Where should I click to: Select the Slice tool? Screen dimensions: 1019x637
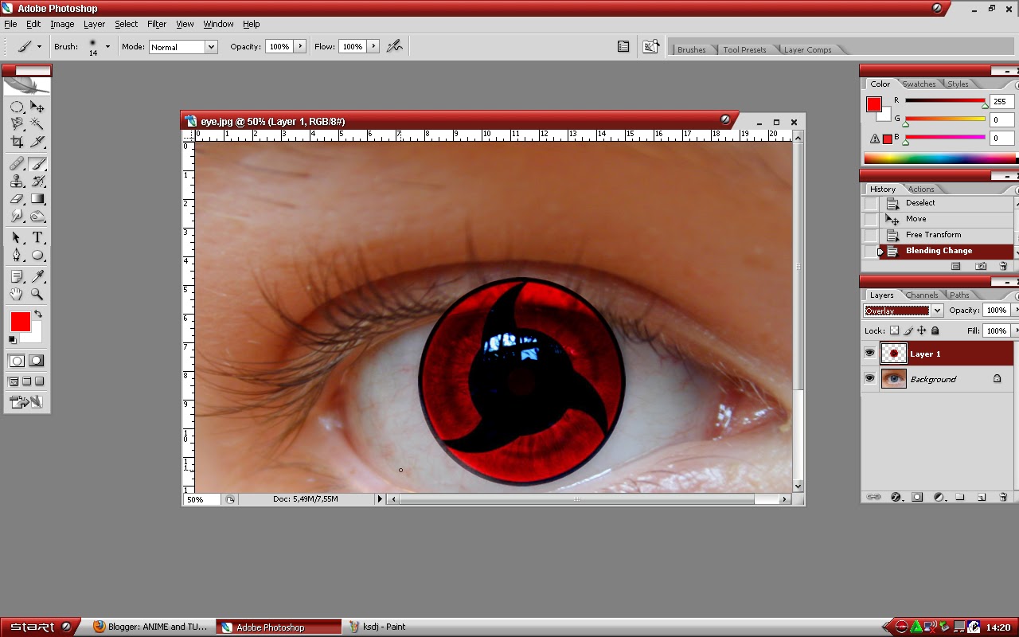[x=37, y=142]
